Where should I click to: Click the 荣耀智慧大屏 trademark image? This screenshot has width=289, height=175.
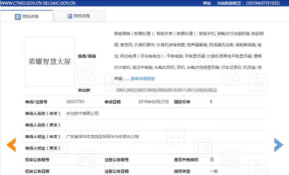50,61
